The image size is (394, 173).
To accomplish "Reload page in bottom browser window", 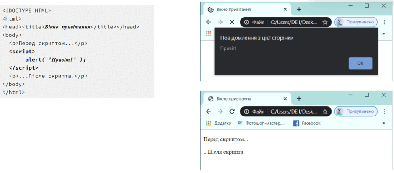I will click(232, 111).
